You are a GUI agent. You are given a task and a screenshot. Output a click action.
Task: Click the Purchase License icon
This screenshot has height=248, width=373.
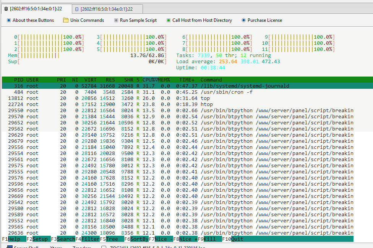(243, 20)
